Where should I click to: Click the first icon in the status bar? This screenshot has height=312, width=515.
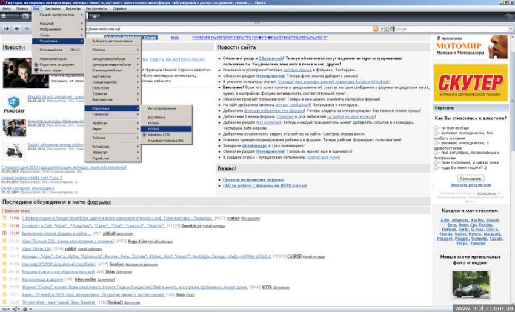click(5, 309)
